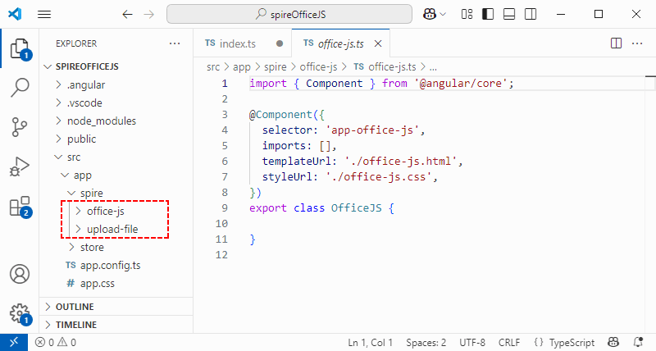This screenshot has width=656, height=351.
Task: Open the hamburger application menu
Action: 44,14
